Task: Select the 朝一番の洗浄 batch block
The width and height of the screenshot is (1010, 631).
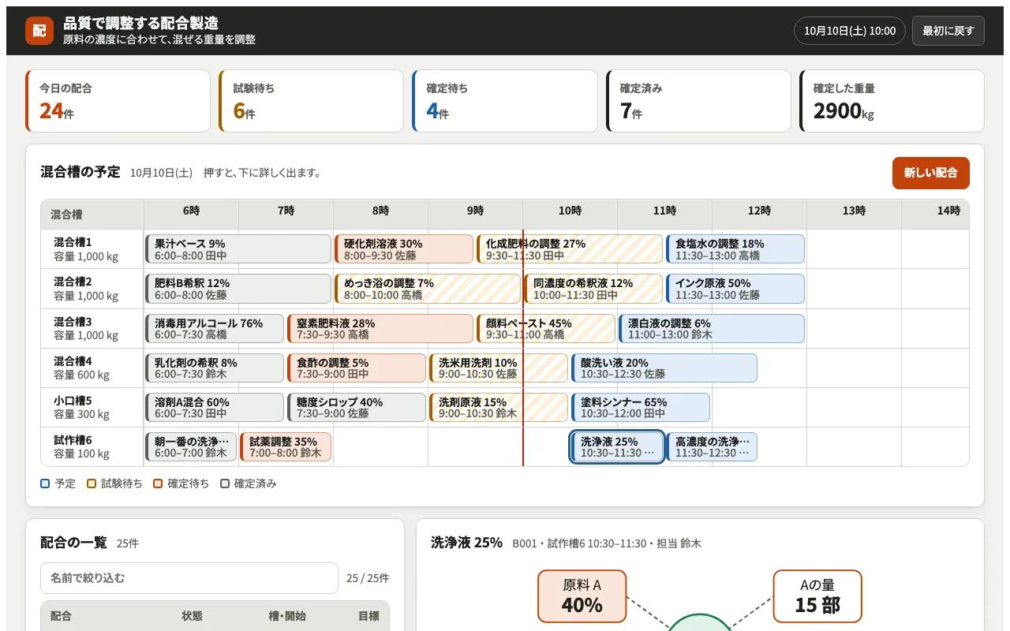Action: click(x=191, y=447)
